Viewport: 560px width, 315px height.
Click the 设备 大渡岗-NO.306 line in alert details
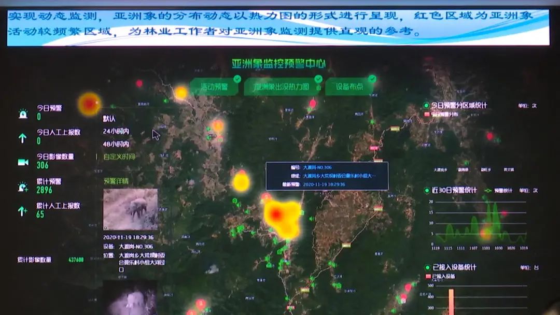128,247
